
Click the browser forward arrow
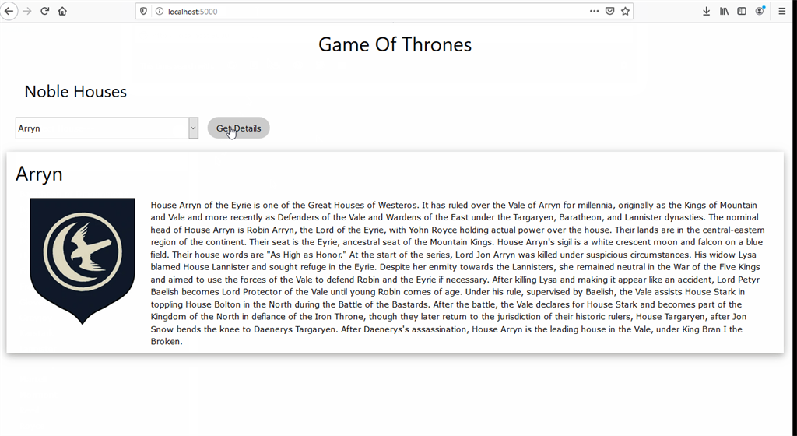click(x=27, y=11)
